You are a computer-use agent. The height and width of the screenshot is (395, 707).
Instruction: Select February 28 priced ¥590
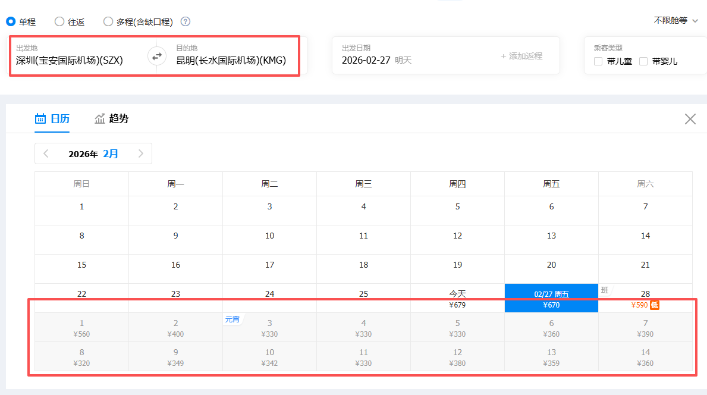click(645, 299)
